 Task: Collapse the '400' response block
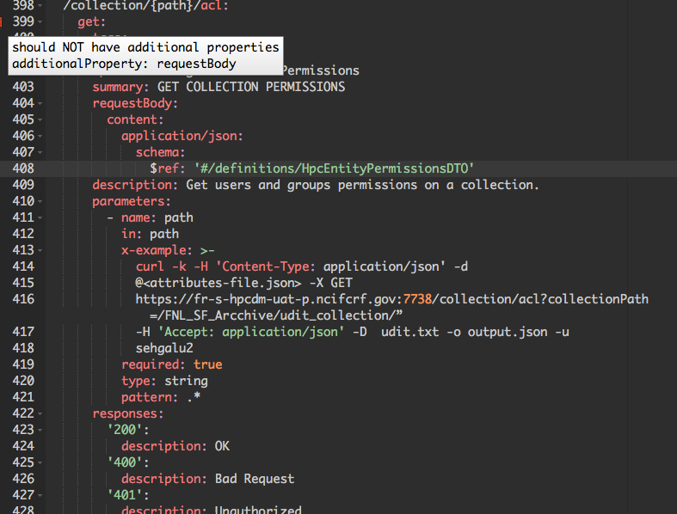pyautogui.click(x=40, y=462)
